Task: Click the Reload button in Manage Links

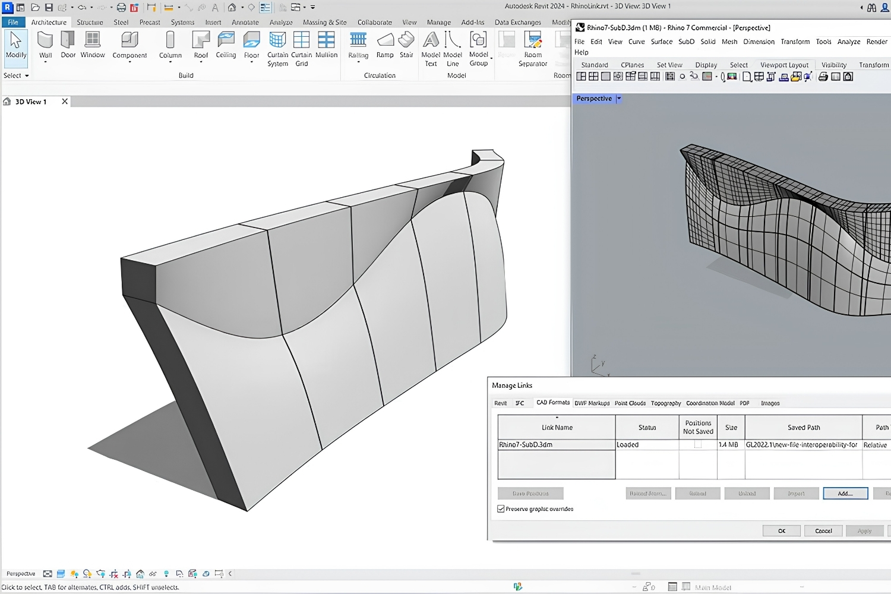Action: point(698,493)
